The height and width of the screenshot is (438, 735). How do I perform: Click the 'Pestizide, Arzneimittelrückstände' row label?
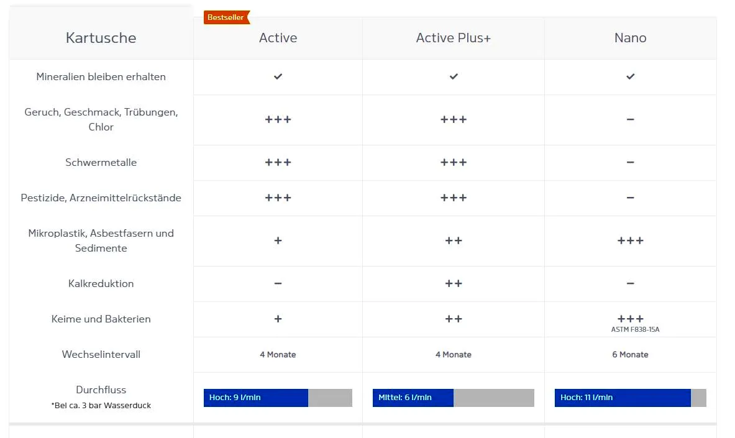point(101,198)
